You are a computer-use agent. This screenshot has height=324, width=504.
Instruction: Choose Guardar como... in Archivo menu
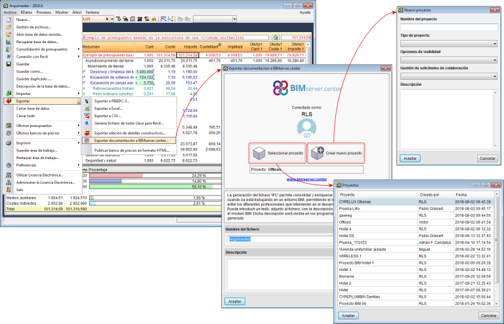(x=30, y=71)
